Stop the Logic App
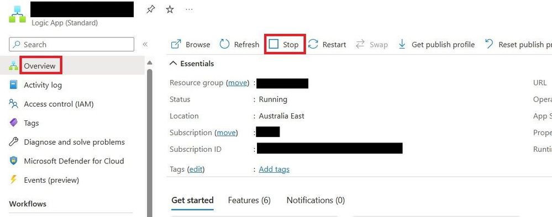The image size is (552, 217). tap(285, 44)
